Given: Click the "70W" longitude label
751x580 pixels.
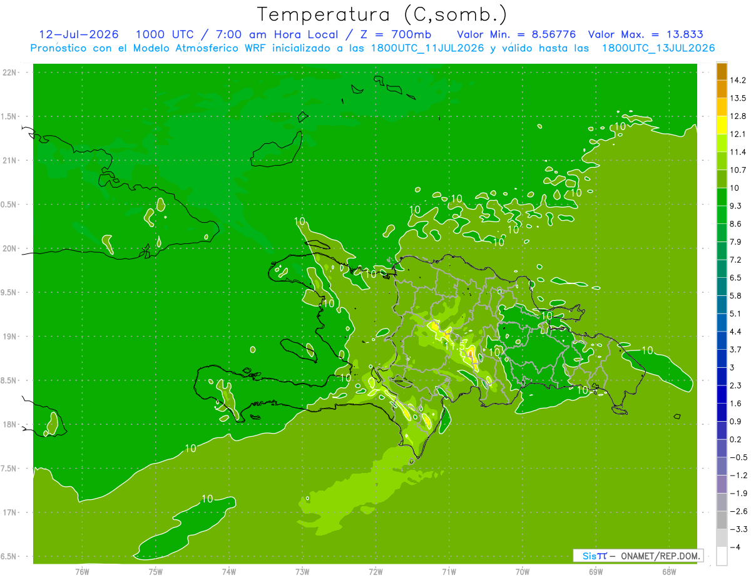Looking at the screenshot, I should coord(522,571).
